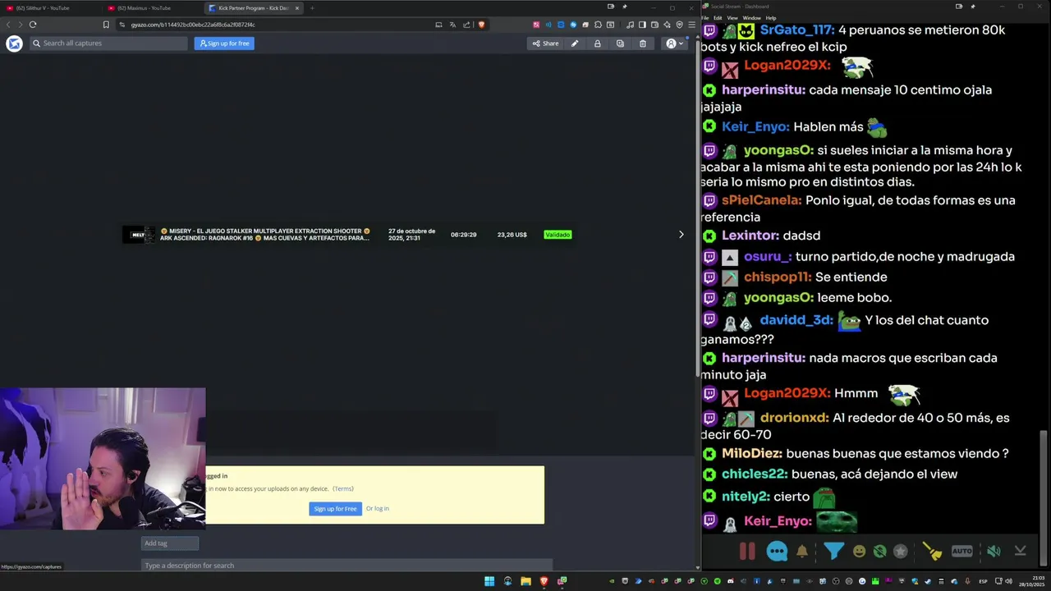The width and height of the screenshot is (1051, 591).
Task: Reload the page with the refresh icon
Action: point(33,25)
